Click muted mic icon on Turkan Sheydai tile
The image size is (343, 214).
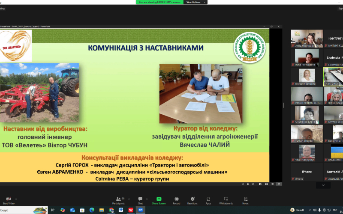tap(293, 141)
